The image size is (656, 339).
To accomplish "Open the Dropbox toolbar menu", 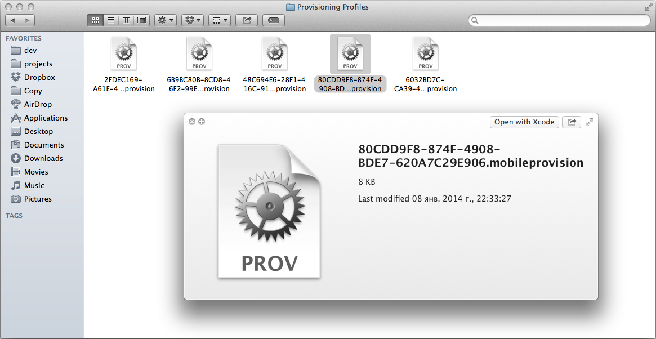I will (x=193, y=20).
